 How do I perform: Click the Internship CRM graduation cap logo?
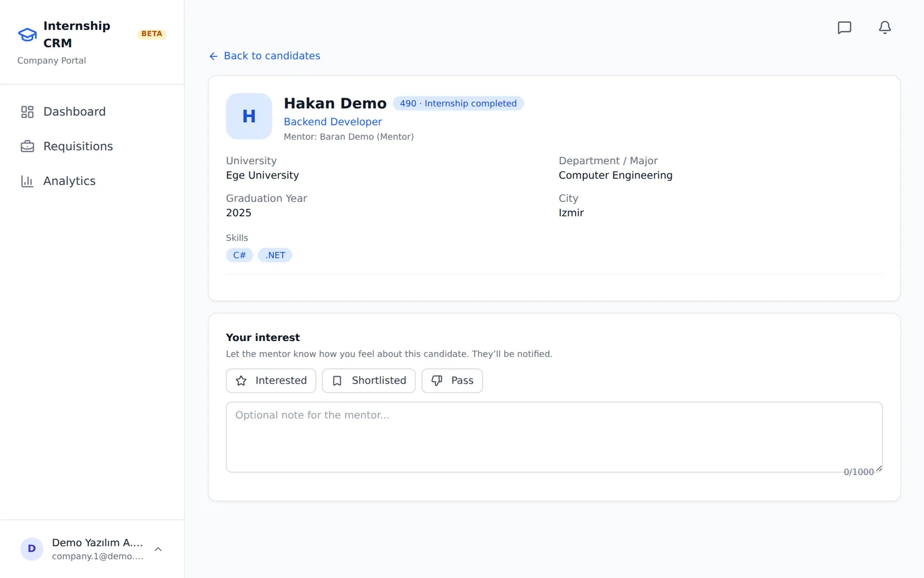(27, 35)
